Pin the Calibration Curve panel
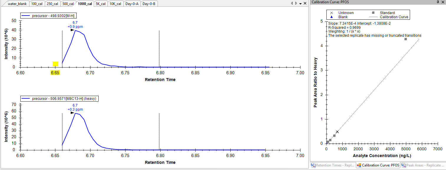The height and width of the screenshot is (170, 446). click(x=438, y=2)
